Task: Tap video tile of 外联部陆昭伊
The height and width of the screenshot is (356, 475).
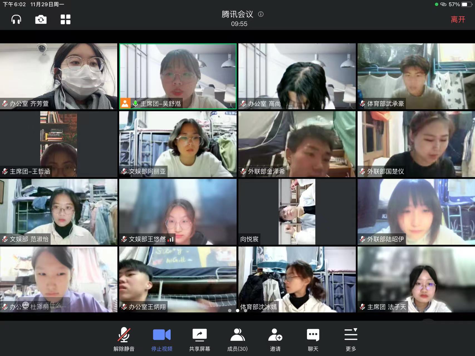Action: pyautogui.click(x=416, y=212)
